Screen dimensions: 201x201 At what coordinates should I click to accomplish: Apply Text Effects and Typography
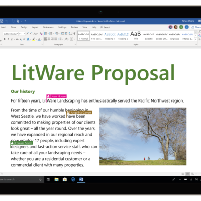click(x=28, y=39)
